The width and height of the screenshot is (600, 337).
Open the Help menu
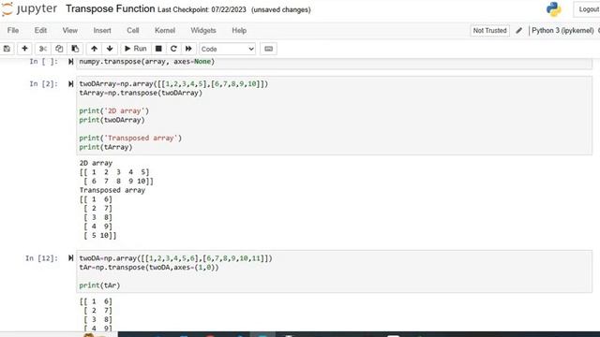pos(239,31)
